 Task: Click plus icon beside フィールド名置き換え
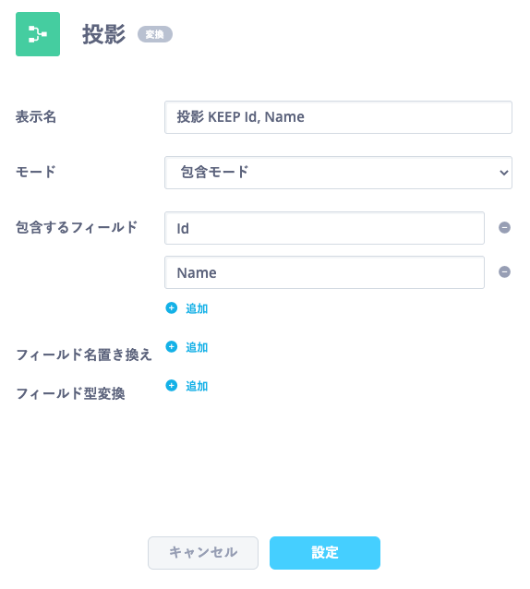(172, 347)
